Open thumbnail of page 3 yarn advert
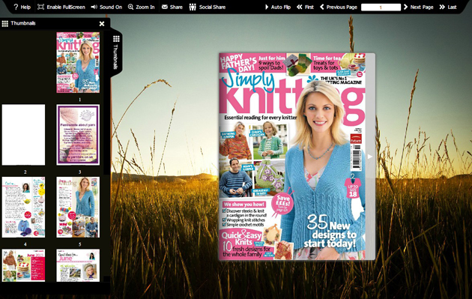Screen dimensions: 472x299 (78, 135)
